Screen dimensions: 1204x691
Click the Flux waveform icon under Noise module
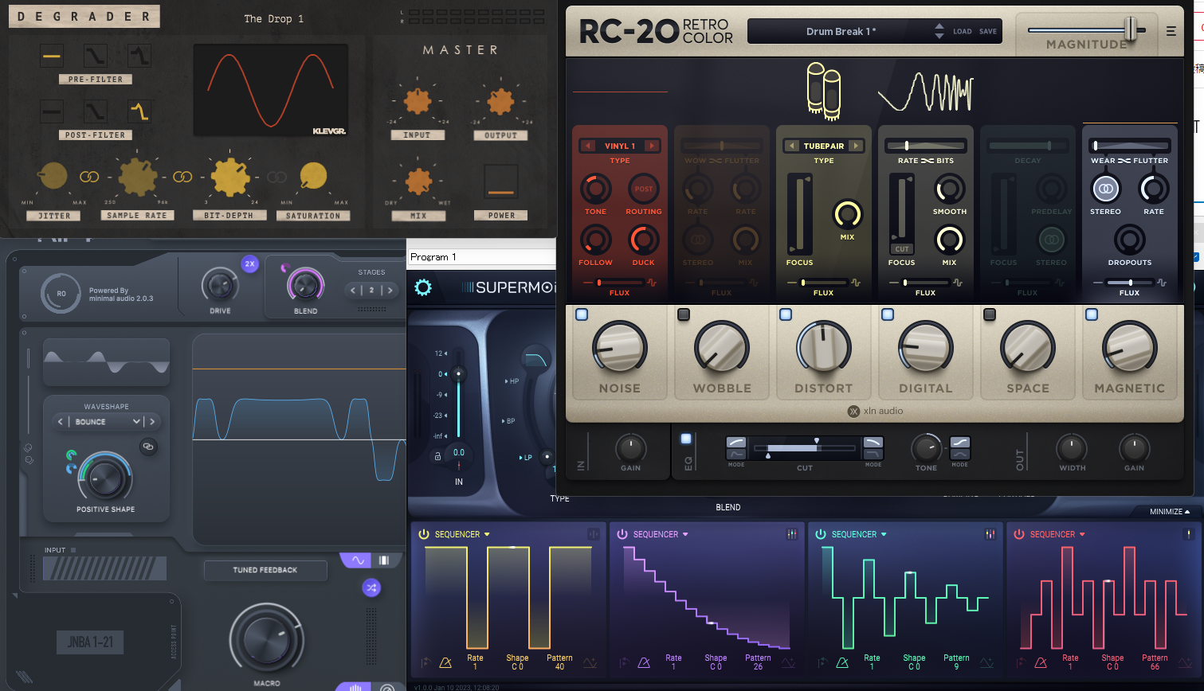652,283
